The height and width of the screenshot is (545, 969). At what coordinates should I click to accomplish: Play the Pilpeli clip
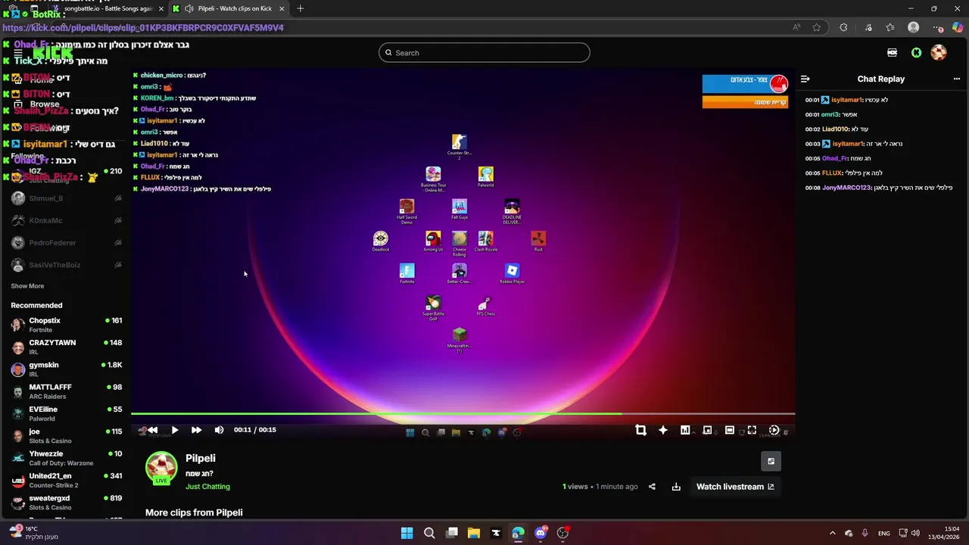point(175,430)
